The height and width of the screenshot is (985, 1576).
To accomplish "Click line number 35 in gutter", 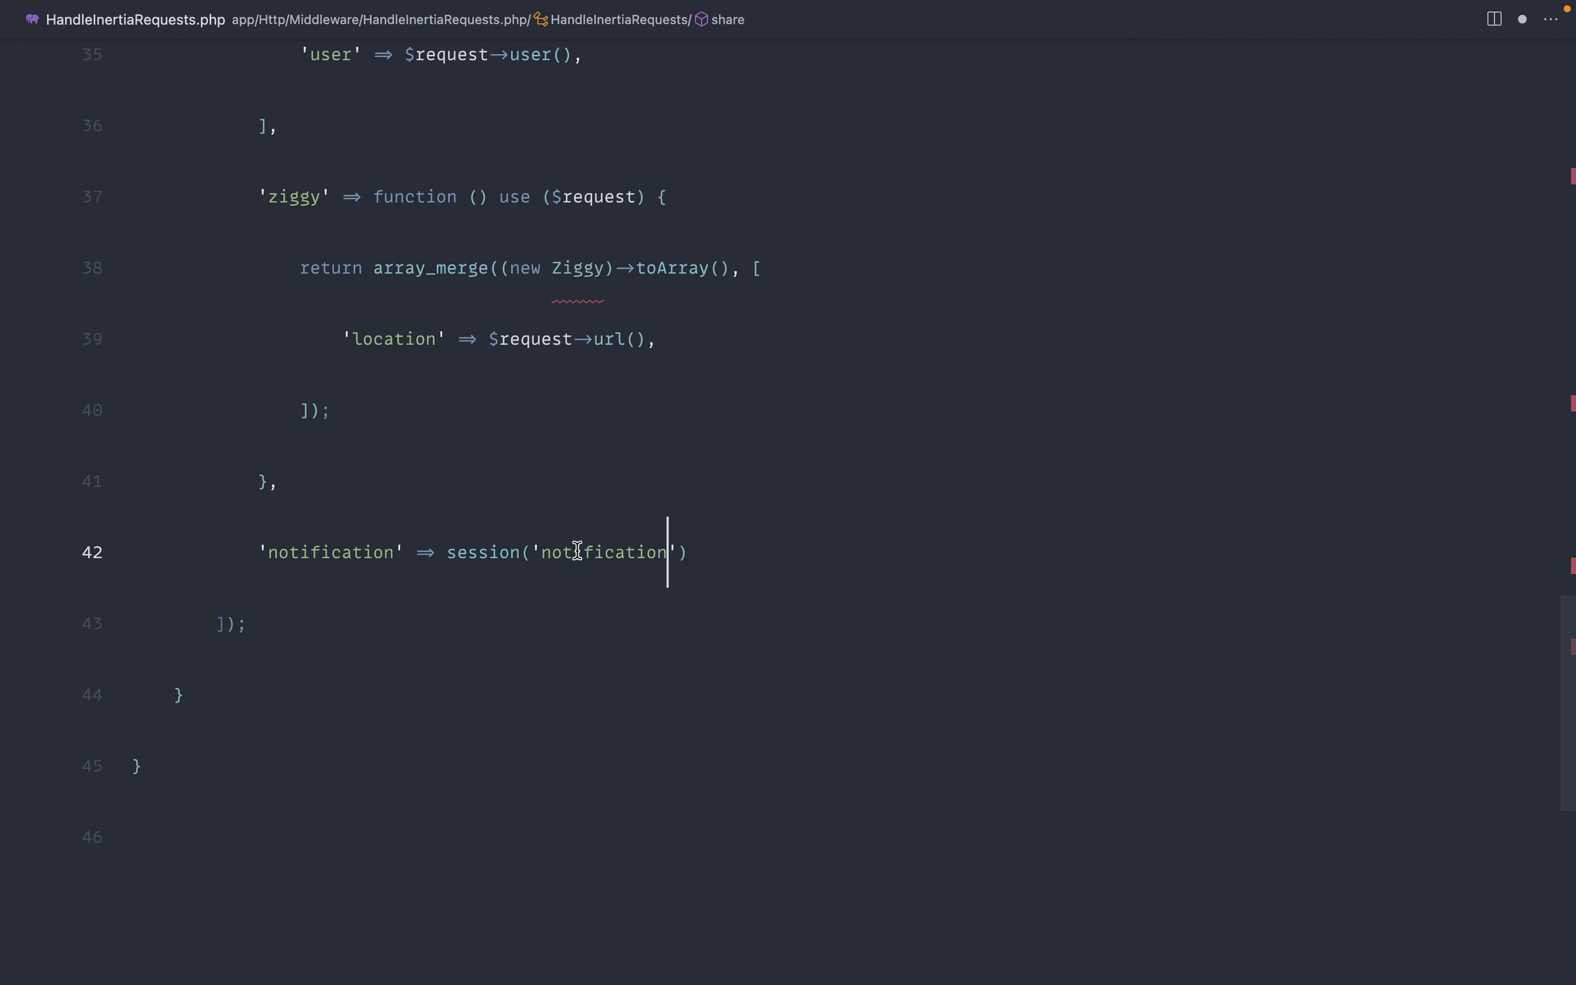I will click(92, 55).
